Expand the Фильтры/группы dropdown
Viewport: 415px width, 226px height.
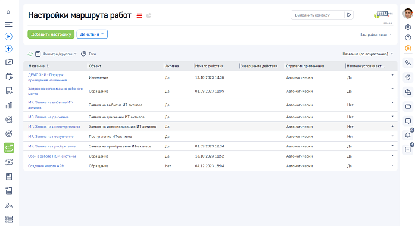tap(60, 54)
